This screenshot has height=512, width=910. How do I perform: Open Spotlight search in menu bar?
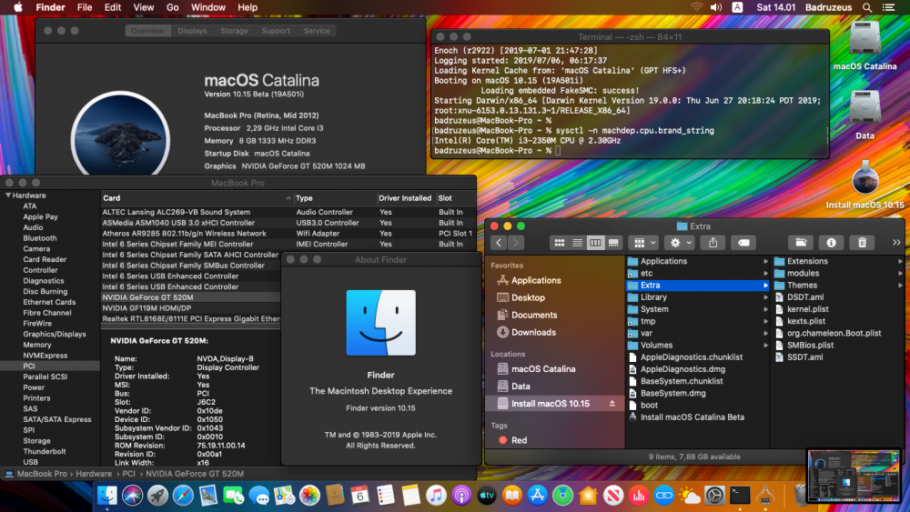coord(866,7)
